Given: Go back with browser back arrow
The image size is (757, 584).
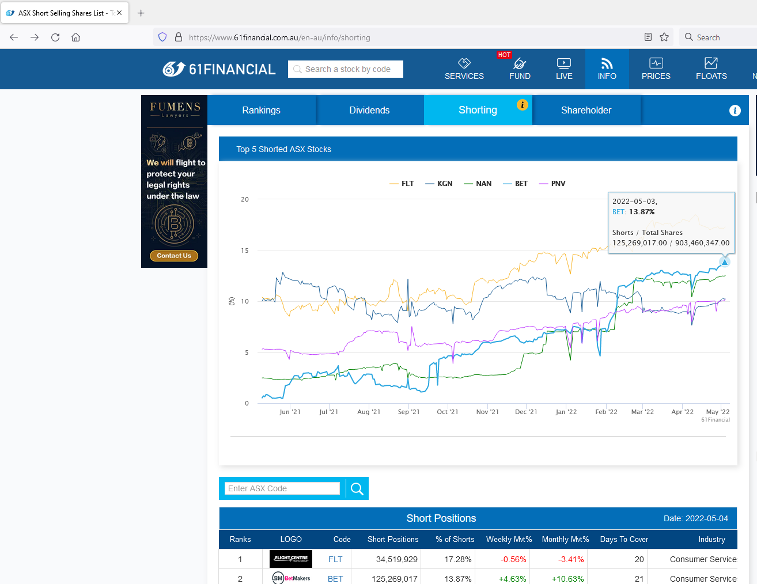Looking at the screenshot, I should pyautogui.click(x=14, y=37).
